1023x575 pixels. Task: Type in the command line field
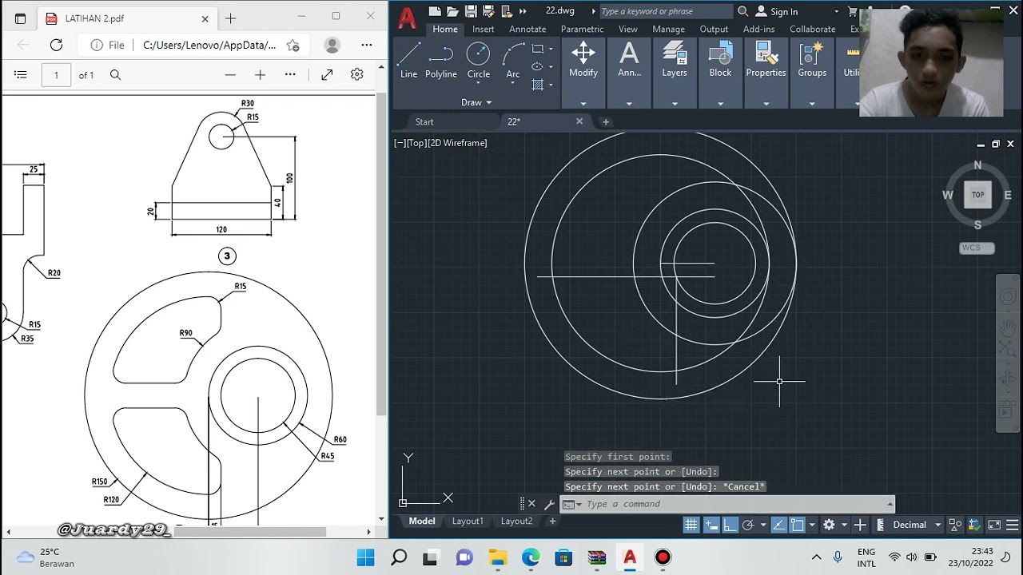coord(735,504)
